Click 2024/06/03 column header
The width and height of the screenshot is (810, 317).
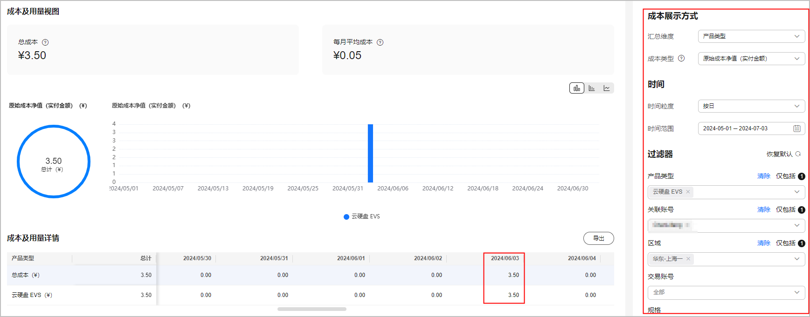point(505,258)
